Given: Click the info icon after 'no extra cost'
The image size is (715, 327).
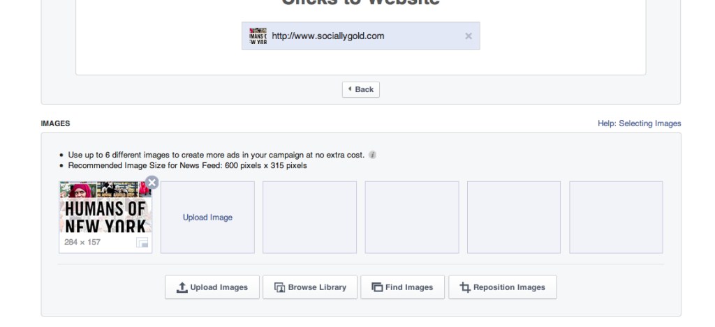Looking at the screenshot, I should coord(372,155).
